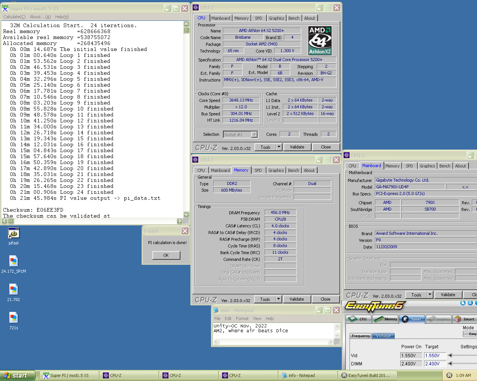Image resolution: width=477 pixels, height=381 pixels.
Task: Open Calculate menu in Super PI
Action: tap(14, 17)
